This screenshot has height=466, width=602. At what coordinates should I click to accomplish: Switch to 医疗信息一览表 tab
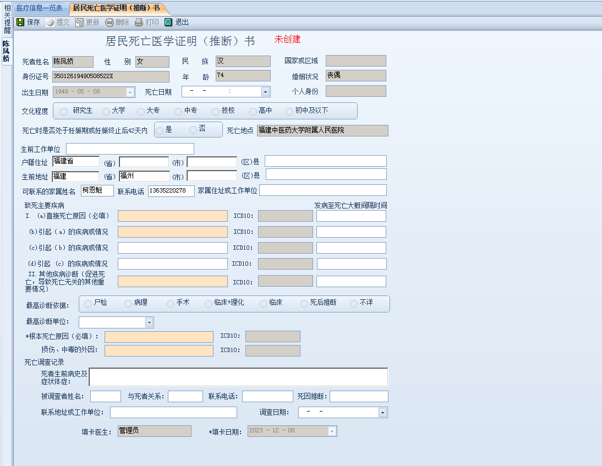(x=40, y=8)
